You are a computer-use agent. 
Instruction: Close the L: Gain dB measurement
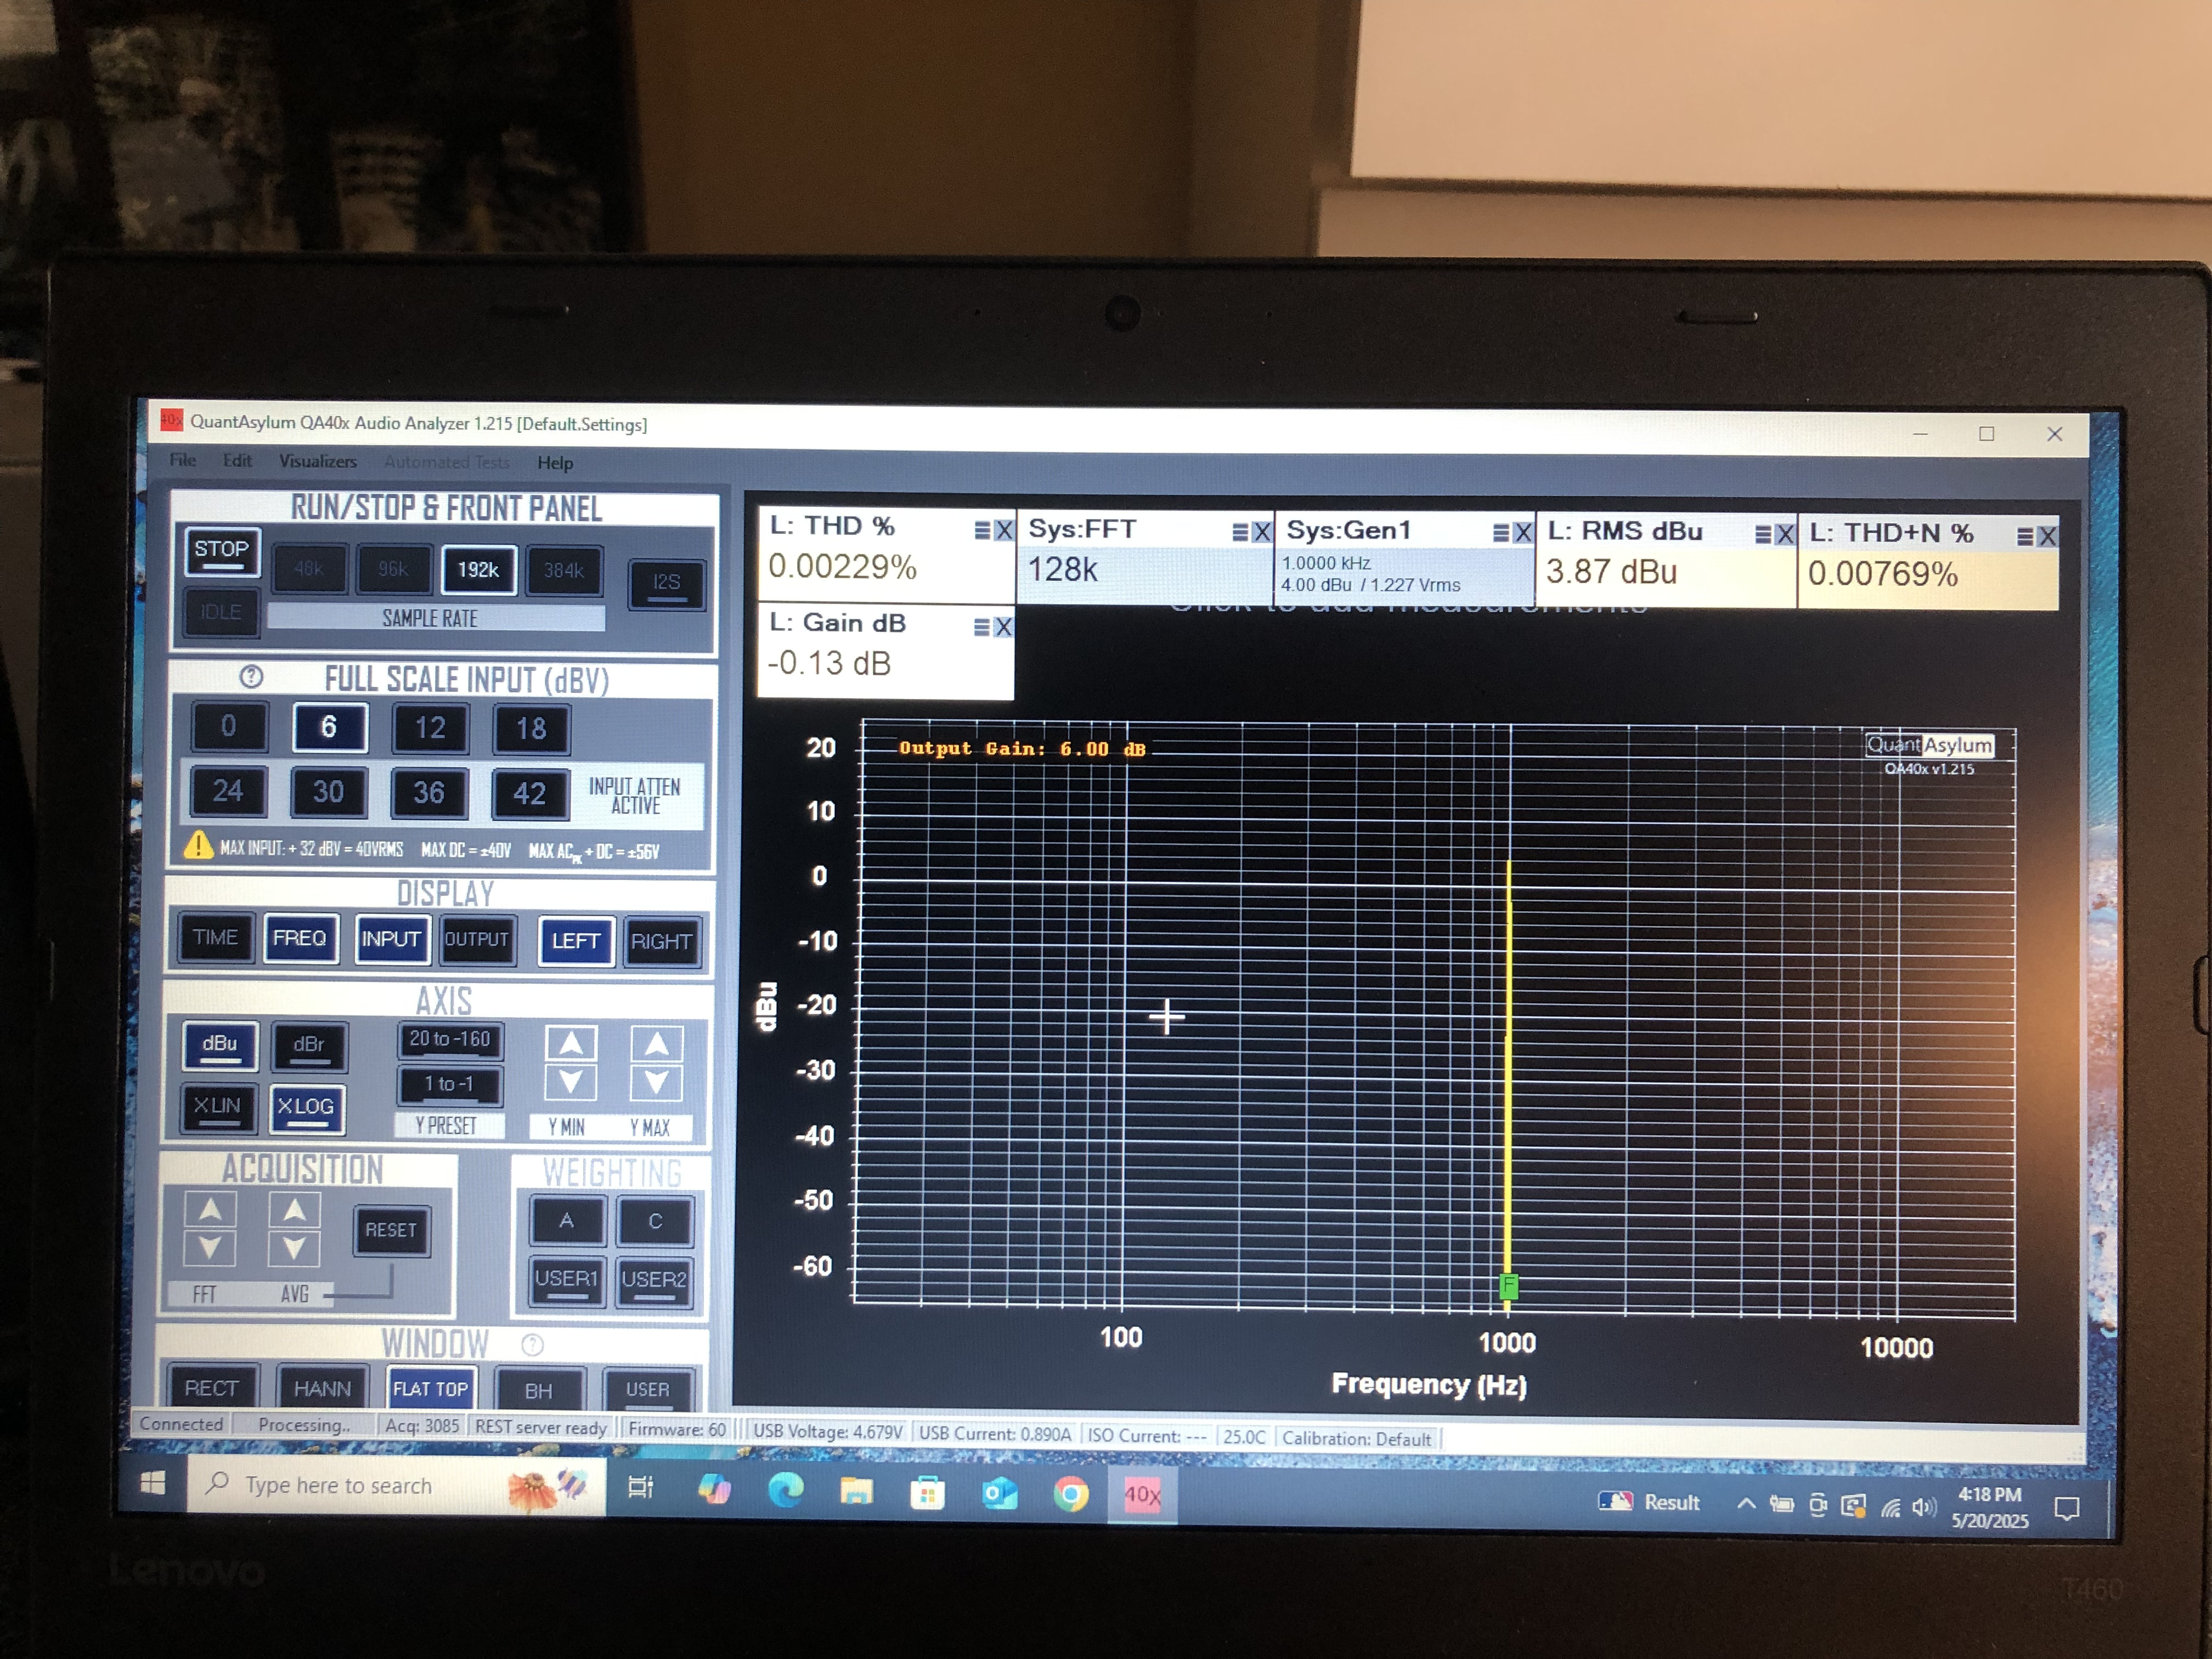[x=1003, y=627]
